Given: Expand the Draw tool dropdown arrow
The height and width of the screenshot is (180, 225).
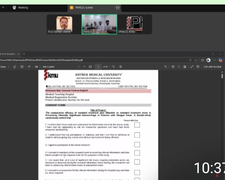Looking at the screenshot, I should (9, 67).
